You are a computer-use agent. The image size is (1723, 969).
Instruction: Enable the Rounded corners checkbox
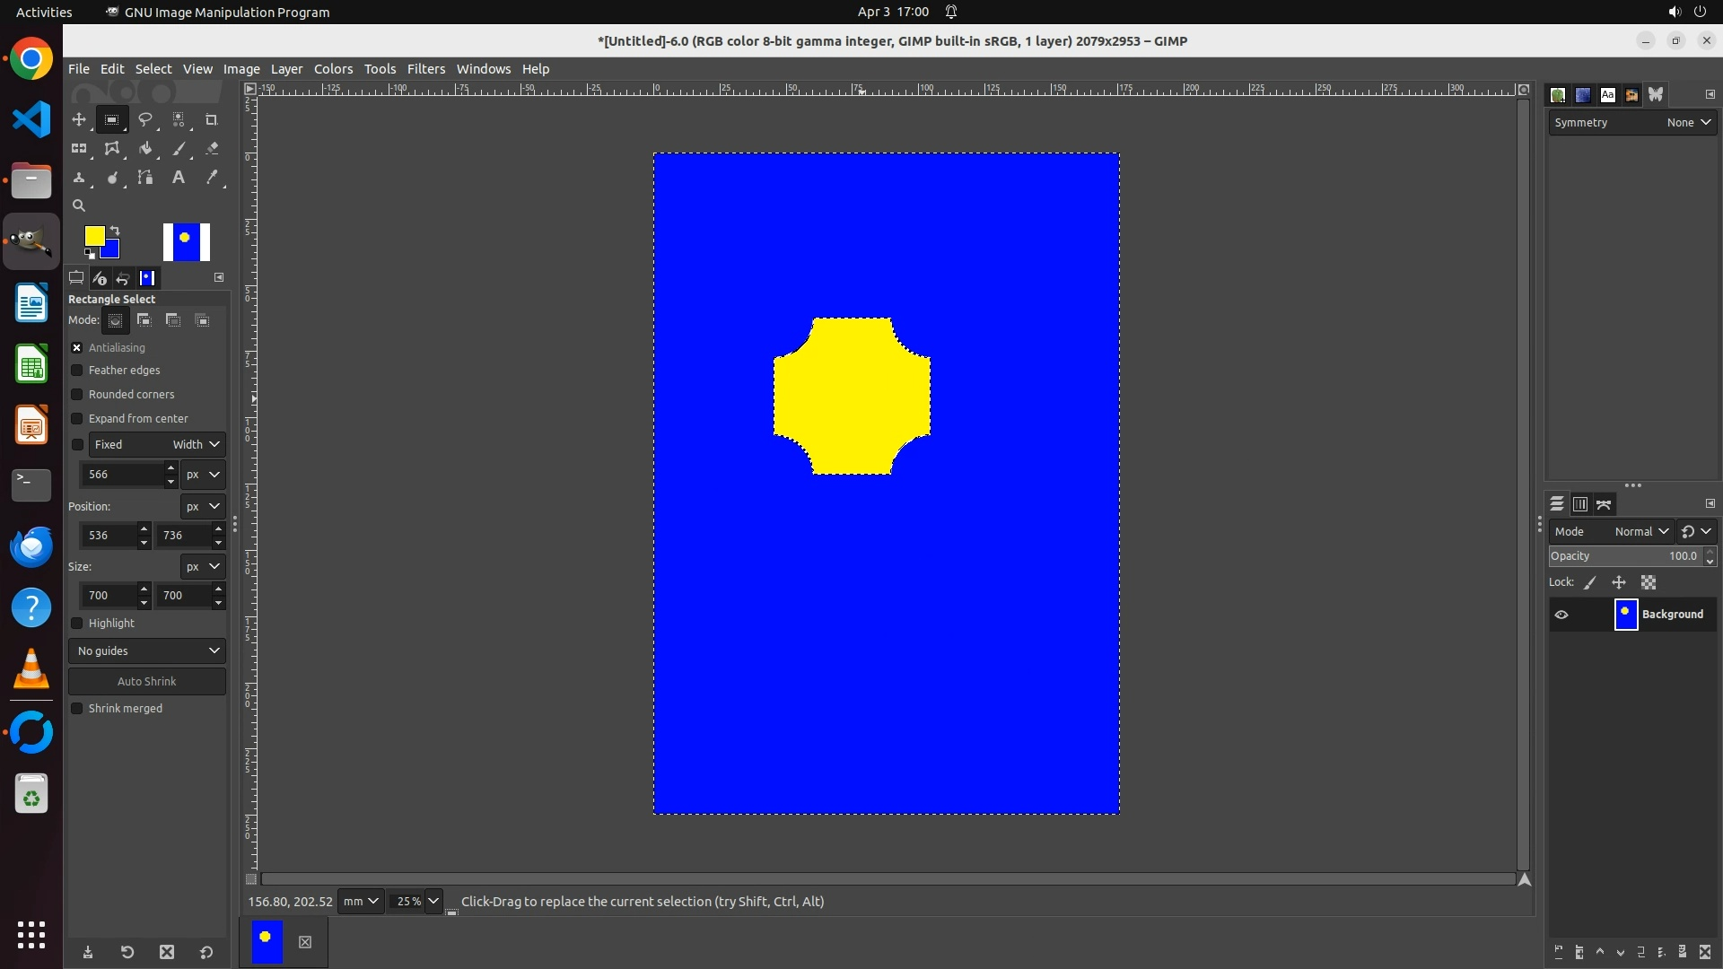click(x=77, y=395)
